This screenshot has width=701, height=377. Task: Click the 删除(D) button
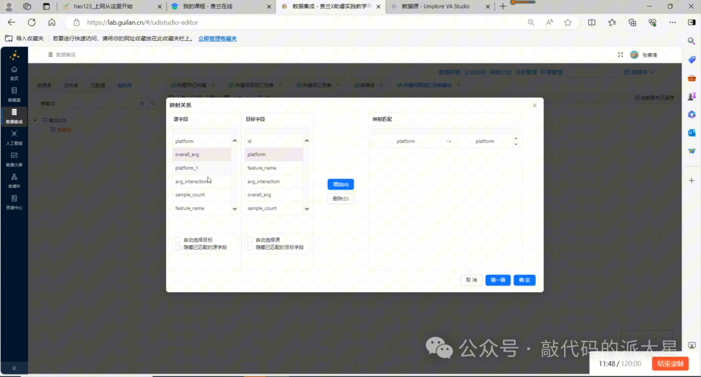[x=341, y=199]
